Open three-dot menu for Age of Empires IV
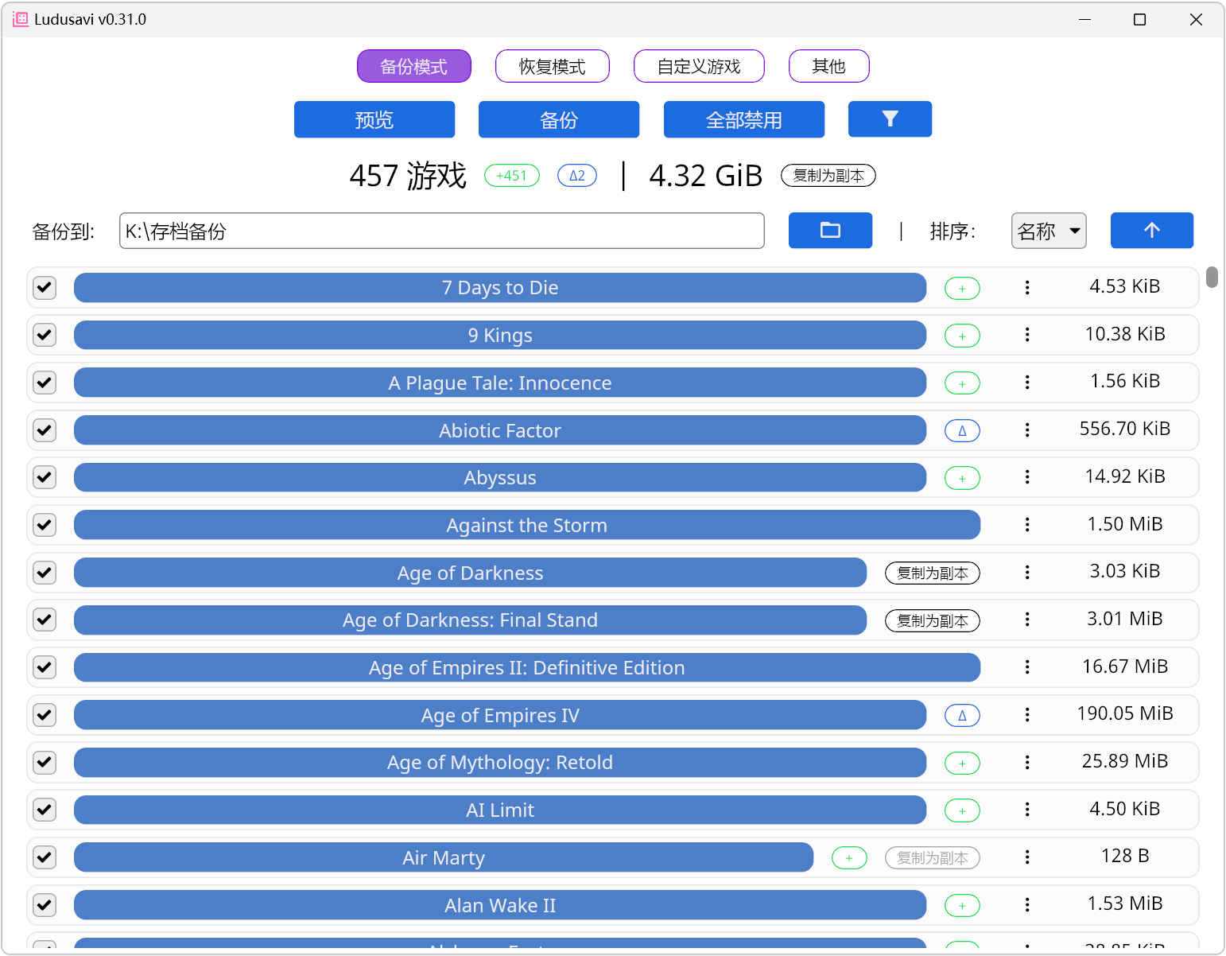 coord(1027,715)
